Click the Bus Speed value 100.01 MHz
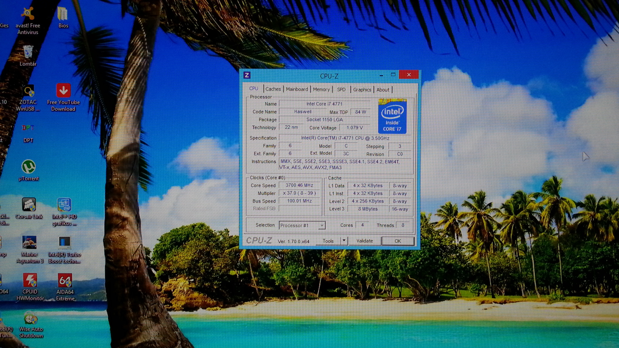 299,201
